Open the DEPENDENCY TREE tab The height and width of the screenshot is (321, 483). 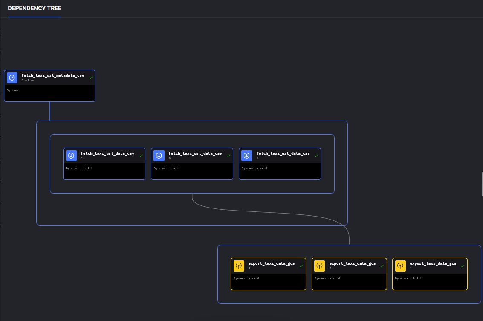pyautogui.click(x=35, y=9)
